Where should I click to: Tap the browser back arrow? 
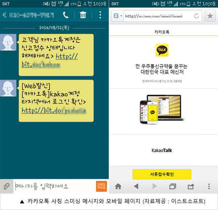pyautogui.click(x=136, y=186)
